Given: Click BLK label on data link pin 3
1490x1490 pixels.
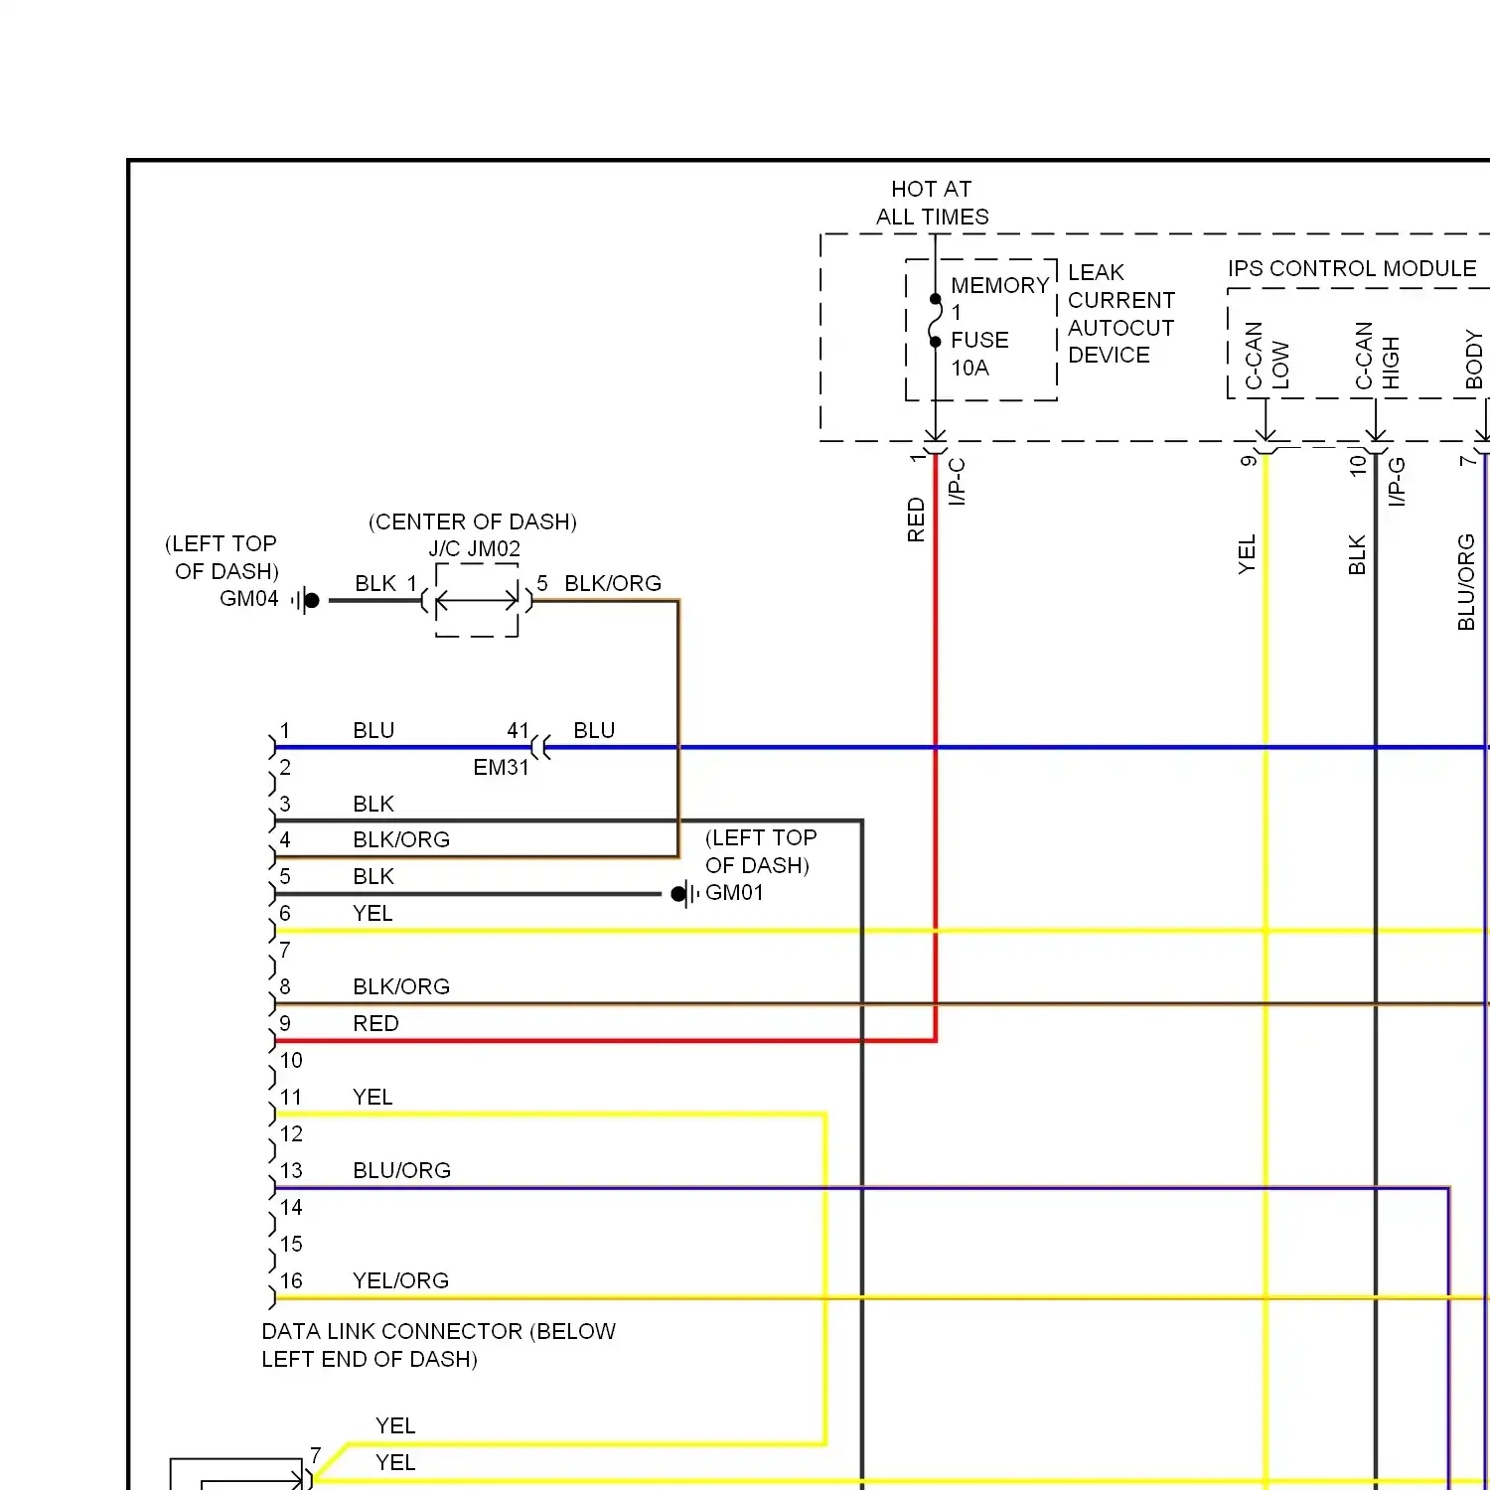Looking at the screenshot, I should [373, 805].
